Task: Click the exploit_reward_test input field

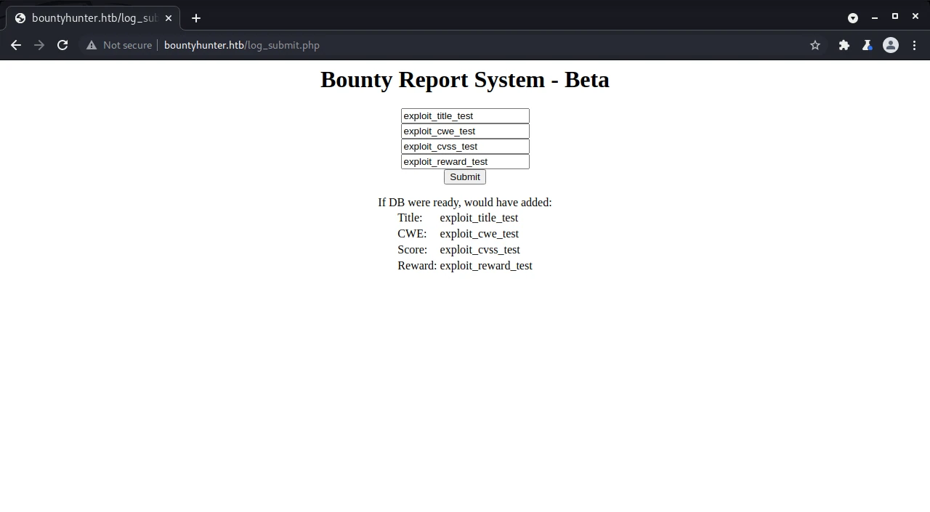Action: coord(465,162)
